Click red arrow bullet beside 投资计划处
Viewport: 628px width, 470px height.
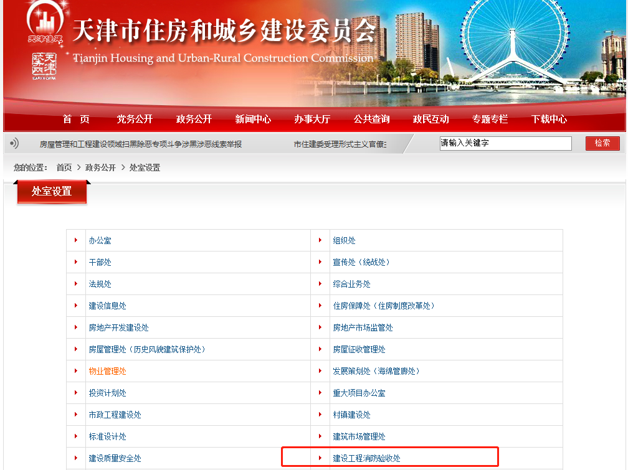pos(76,393)
